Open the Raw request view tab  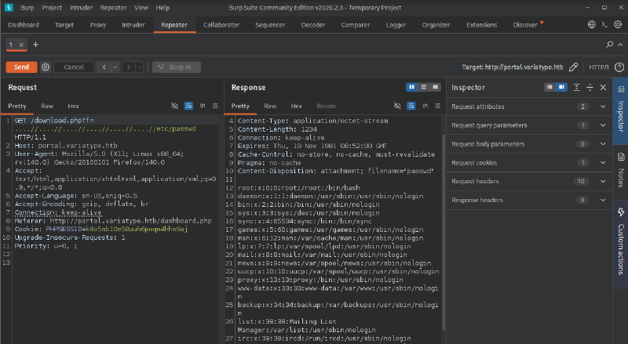(47, 106)
